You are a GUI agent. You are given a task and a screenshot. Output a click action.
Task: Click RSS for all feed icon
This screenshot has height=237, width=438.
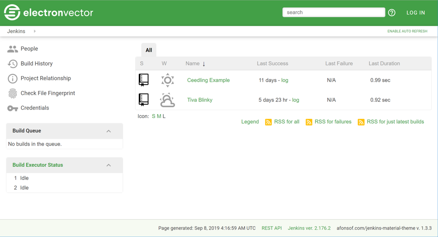268,122
